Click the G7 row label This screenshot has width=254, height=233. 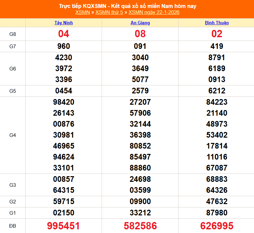pos(13,47)
